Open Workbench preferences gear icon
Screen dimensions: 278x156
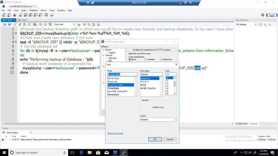click(x=262, y=15)
